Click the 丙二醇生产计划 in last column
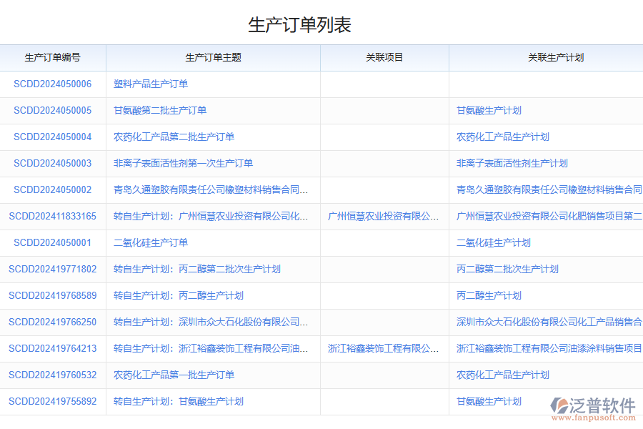 [x=488, y=295]
